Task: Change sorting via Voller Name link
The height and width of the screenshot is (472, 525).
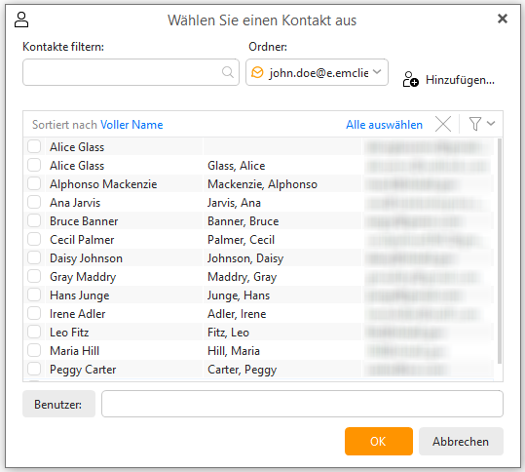Action: point(131,125)
